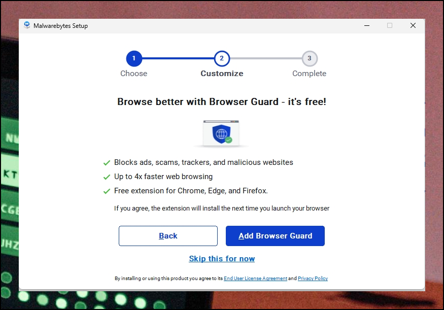The image size is (444, 310).
Task: Click the Malwarebytes logo in title bar
Action: (x=27, y=25)
